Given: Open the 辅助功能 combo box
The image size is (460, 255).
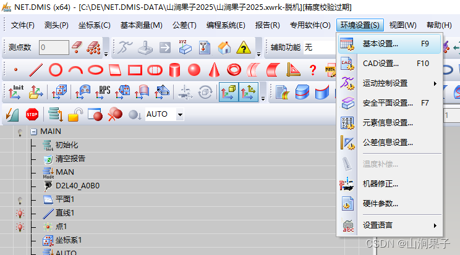Looking at the screenshot, I should (x=320, y=47).
